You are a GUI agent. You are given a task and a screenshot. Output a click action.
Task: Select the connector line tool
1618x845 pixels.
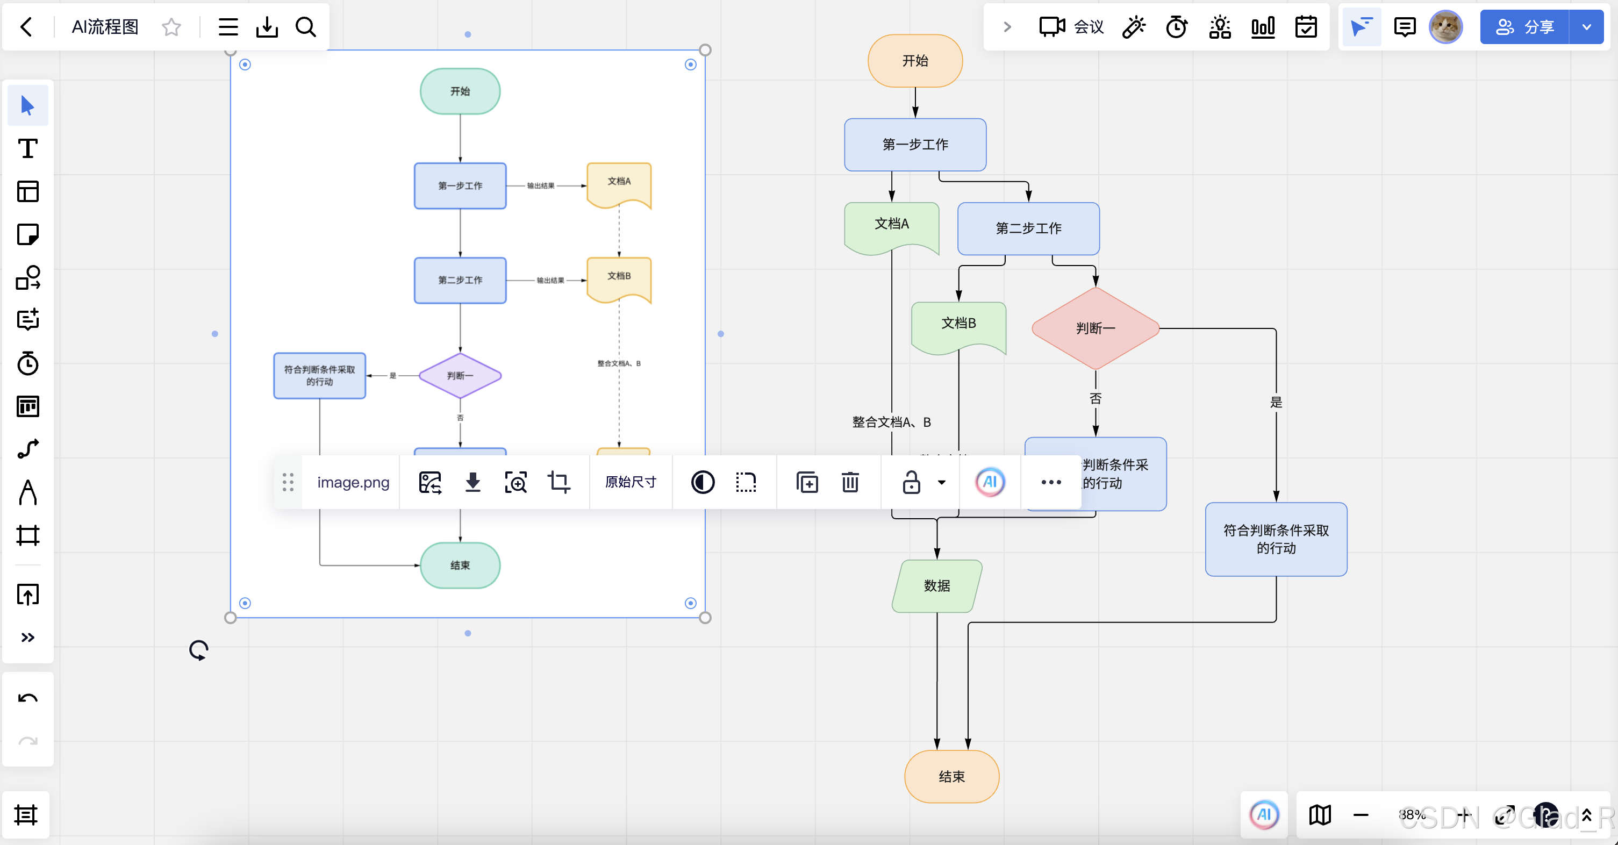[x=27, y=449]
